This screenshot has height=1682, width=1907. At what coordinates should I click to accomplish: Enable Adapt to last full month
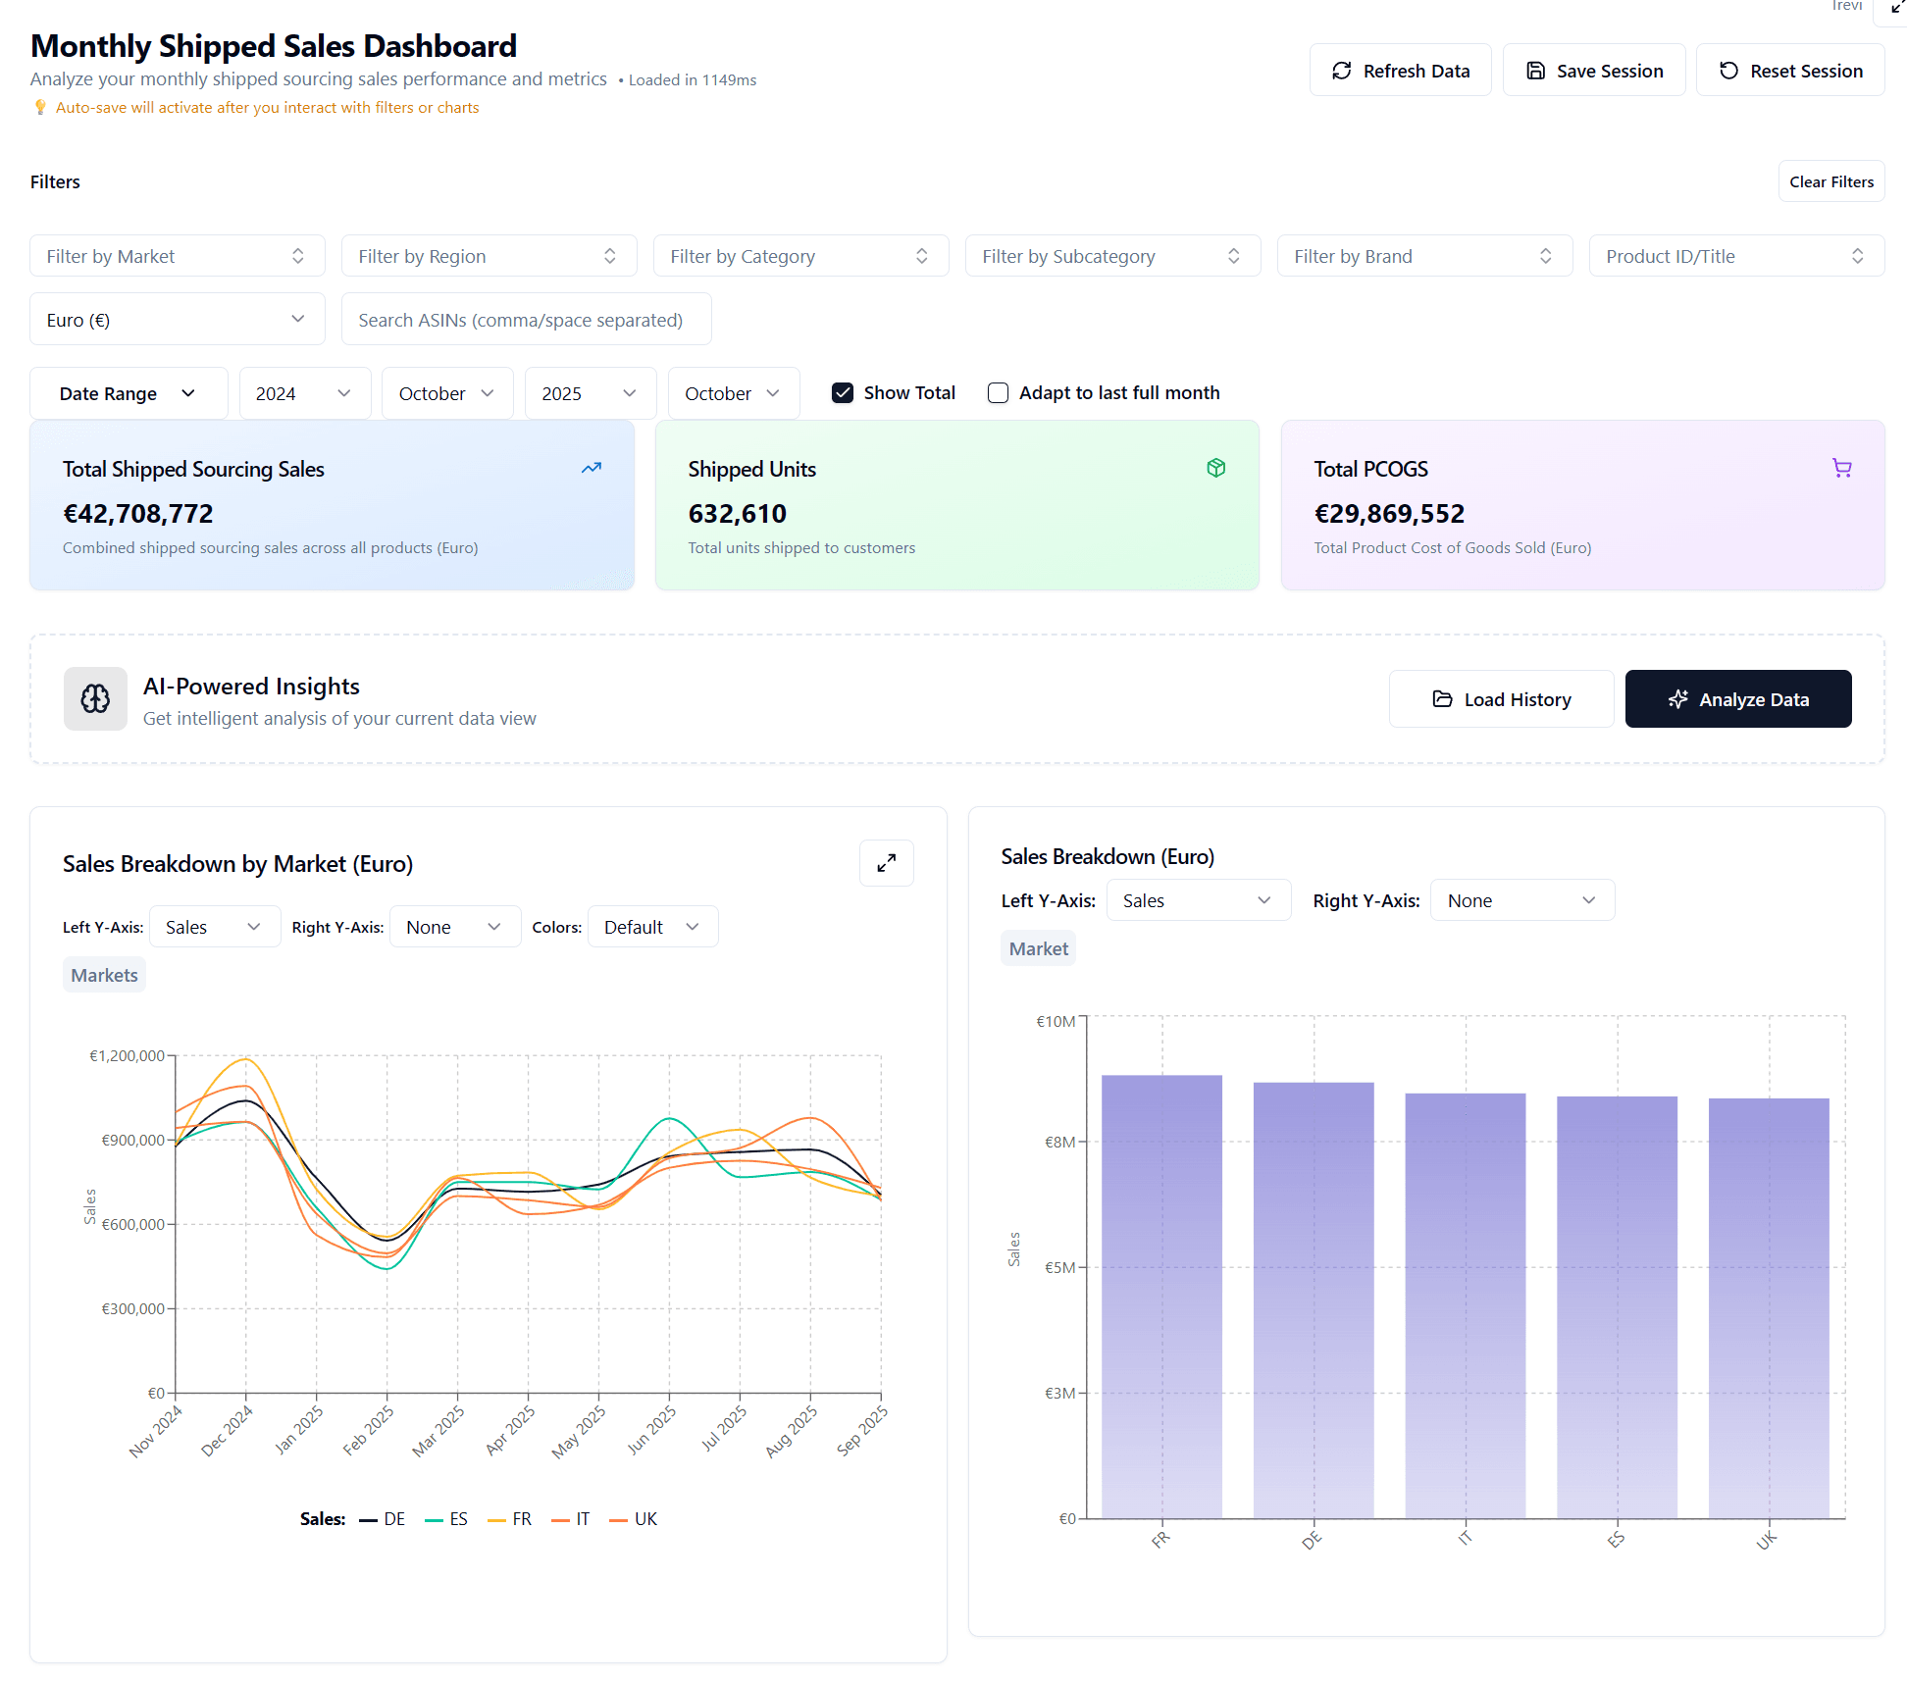click(998, 393)
